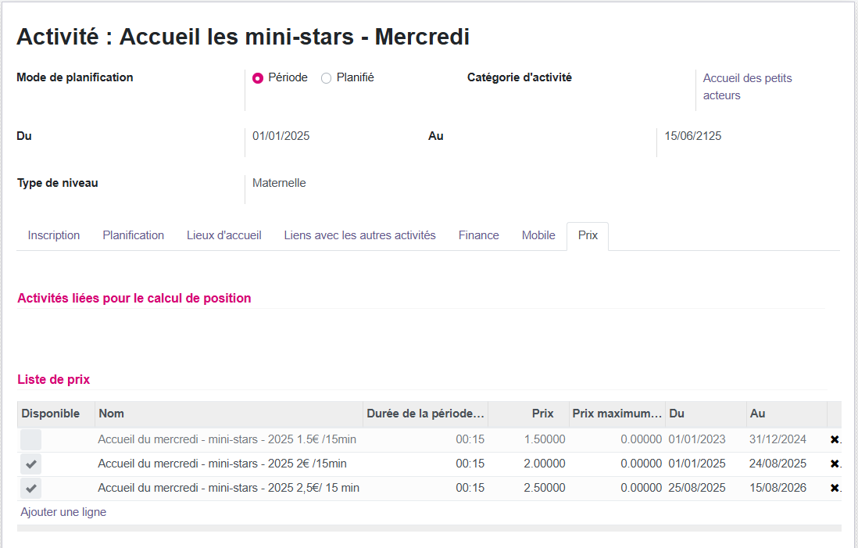Open the Accueil des petits acteurs category link
The image size is (858, 548).
(747, 86)
